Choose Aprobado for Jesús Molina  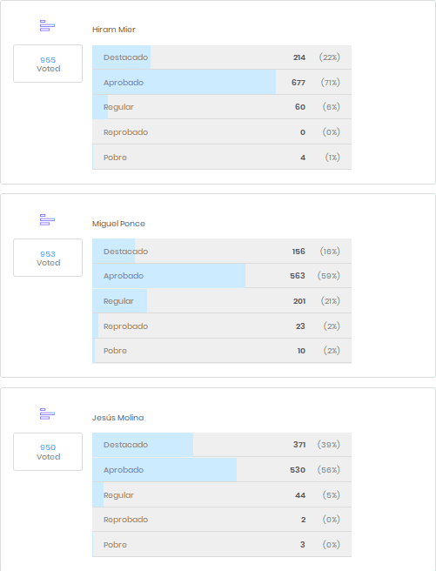pos(222,470)
